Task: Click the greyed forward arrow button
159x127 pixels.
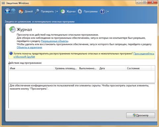Action: [x=13, y=11]
